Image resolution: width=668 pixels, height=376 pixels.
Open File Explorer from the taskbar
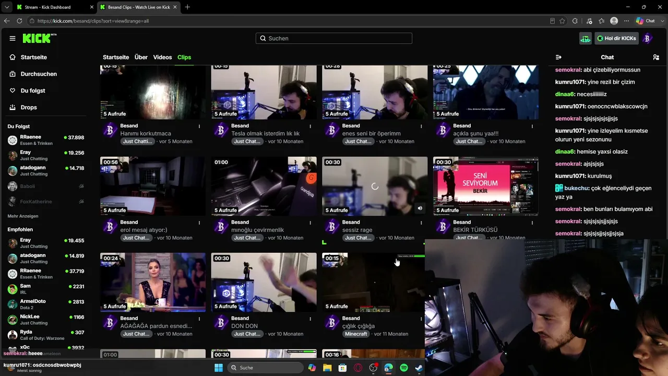pos(327,368)
